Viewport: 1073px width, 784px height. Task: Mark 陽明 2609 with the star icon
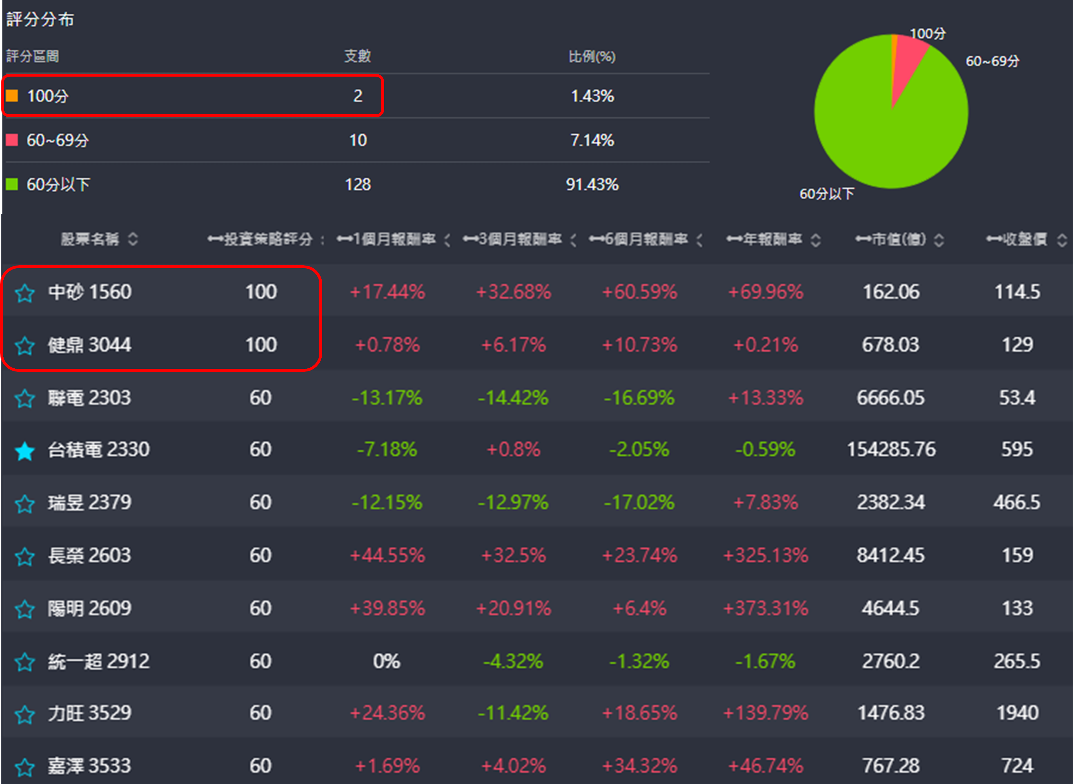tap(25, 609)
